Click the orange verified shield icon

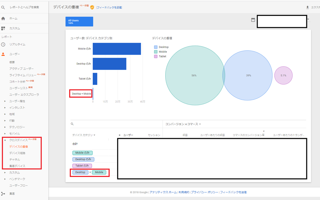pyautogui.click(x=92, y=7)
